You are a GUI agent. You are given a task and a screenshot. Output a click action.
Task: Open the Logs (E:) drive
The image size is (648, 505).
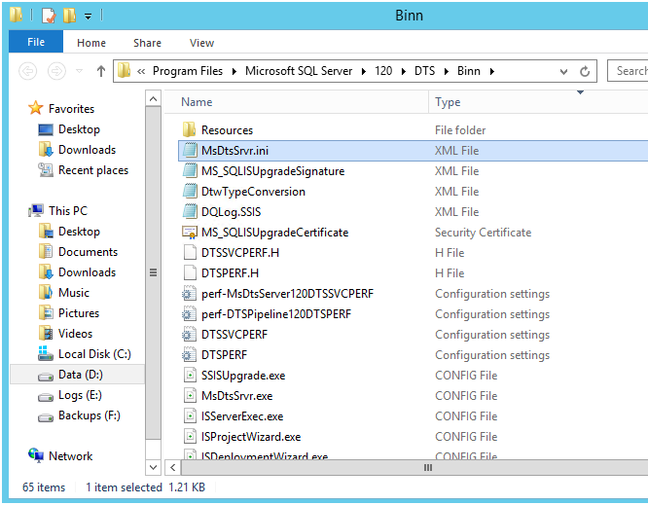[x=80, y=395]
